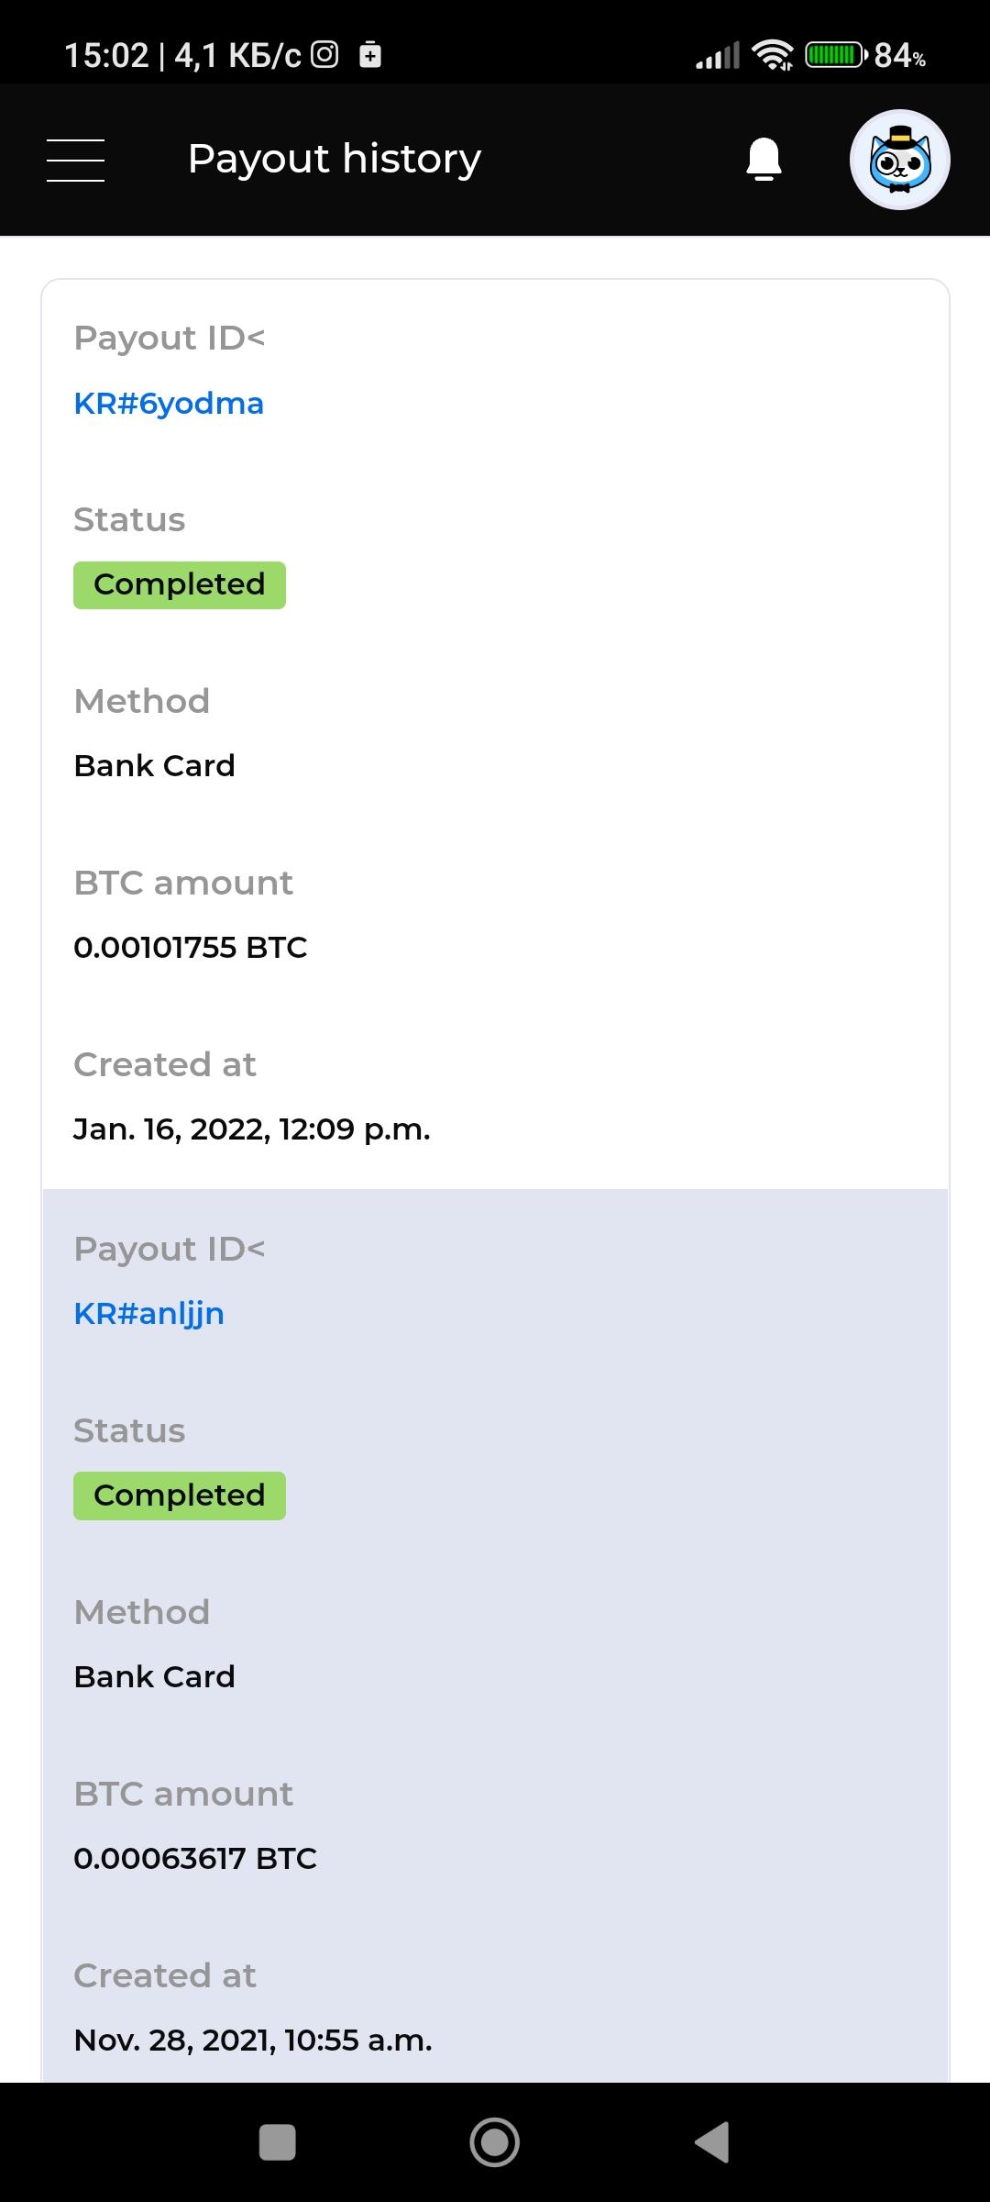Tap the recent apps square button
Screen dimensions: 990x2202
[x=278, y=2142]
